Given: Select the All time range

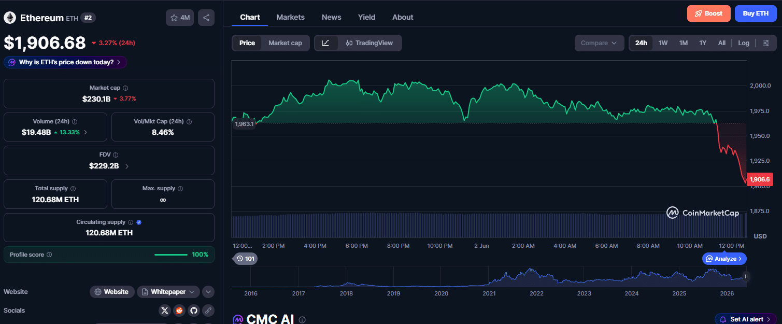Looking at the screenshot, I should point(722,43).
